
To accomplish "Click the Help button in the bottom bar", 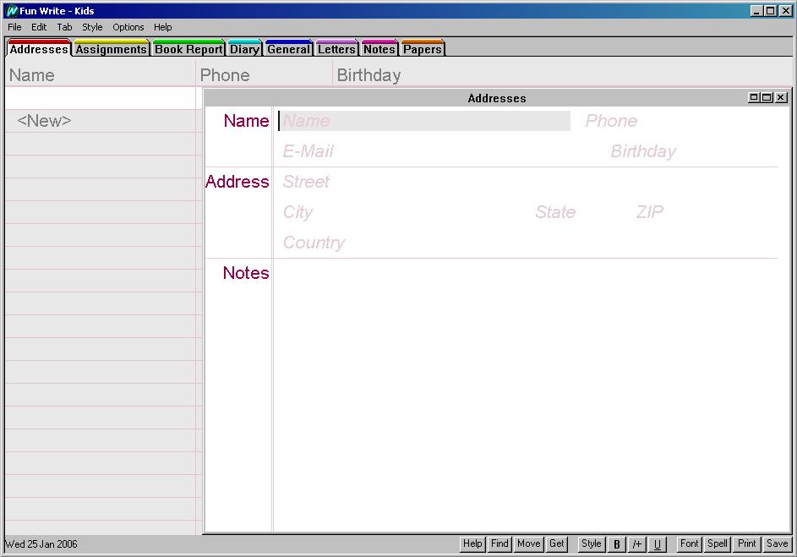I will tap(472, 543).
